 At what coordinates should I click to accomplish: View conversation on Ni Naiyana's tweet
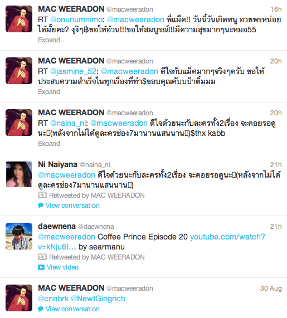pos(72,206)
